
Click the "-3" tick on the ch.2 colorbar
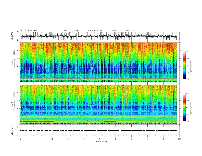pyautogui.click(x=188, y=94)
